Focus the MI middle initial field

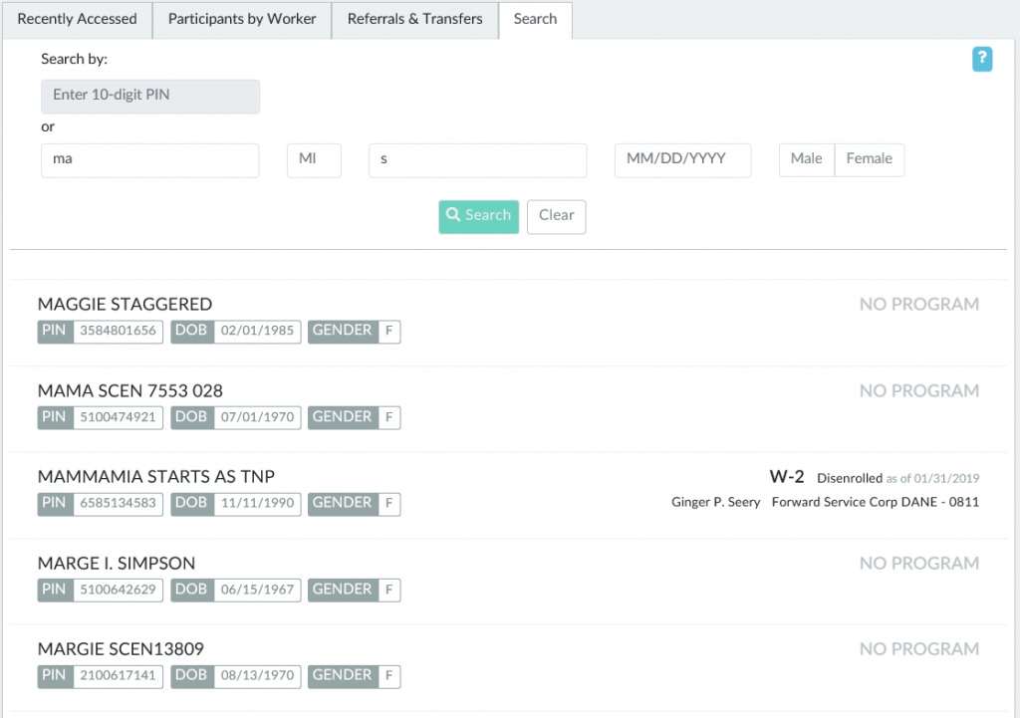[x=314, y=160]
